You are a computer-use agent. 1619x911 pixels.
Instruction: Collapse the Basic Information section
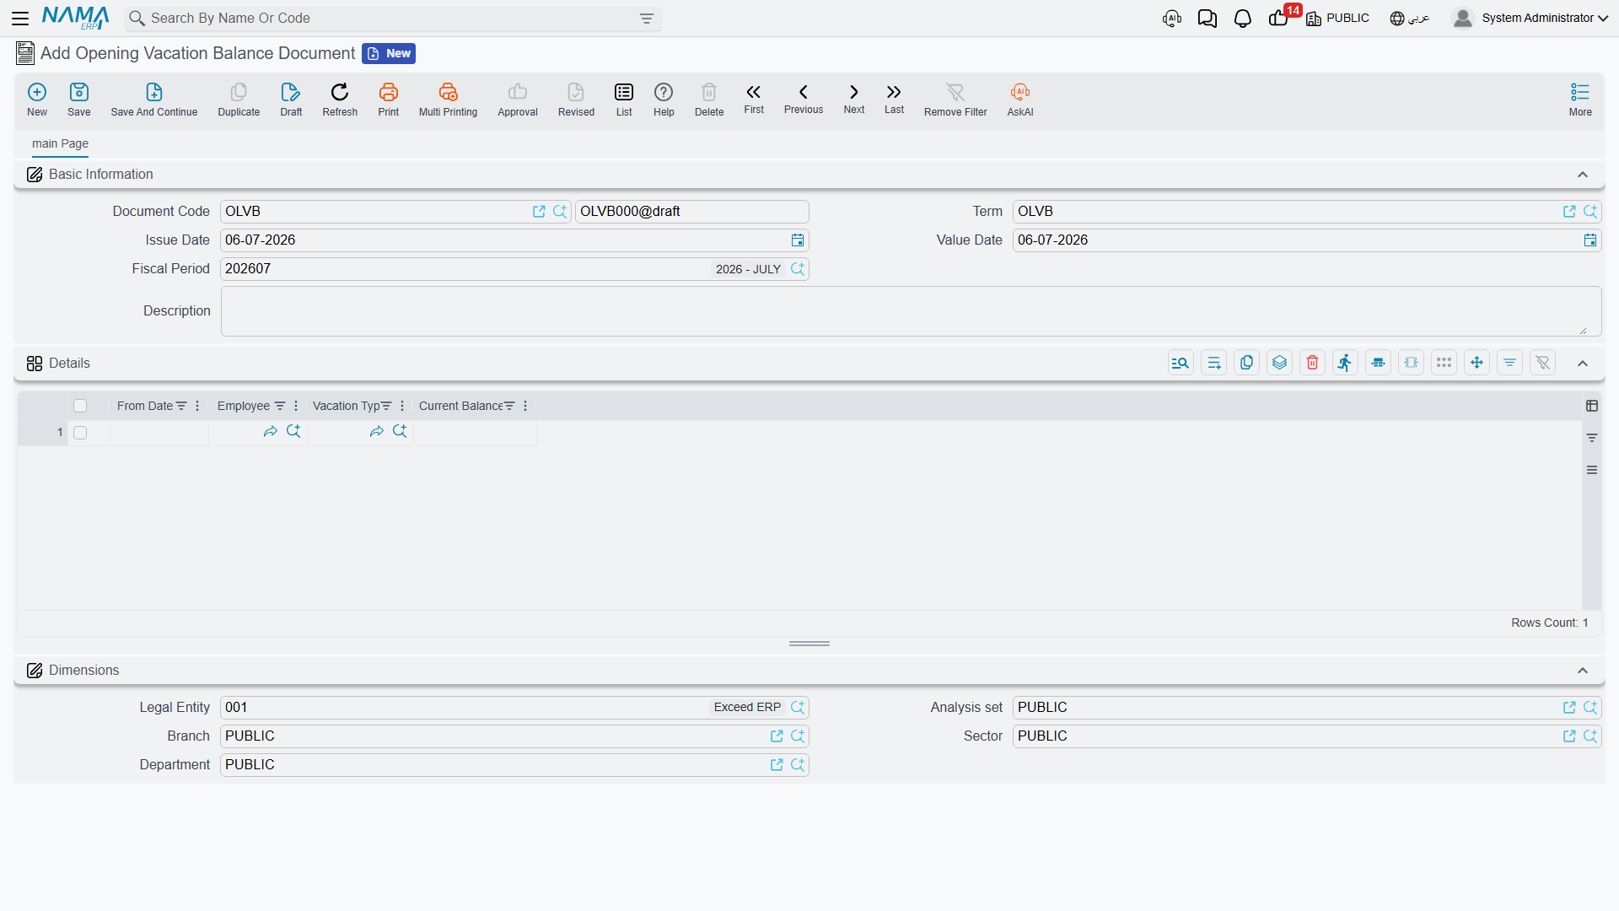coord(1583,175)
